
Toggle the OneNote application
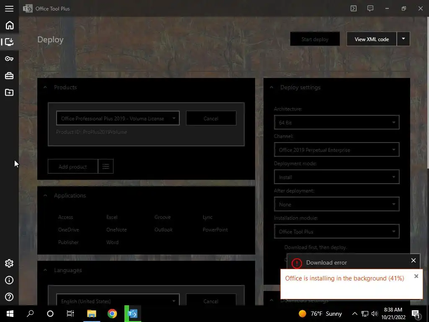click(x=116, y=230)
